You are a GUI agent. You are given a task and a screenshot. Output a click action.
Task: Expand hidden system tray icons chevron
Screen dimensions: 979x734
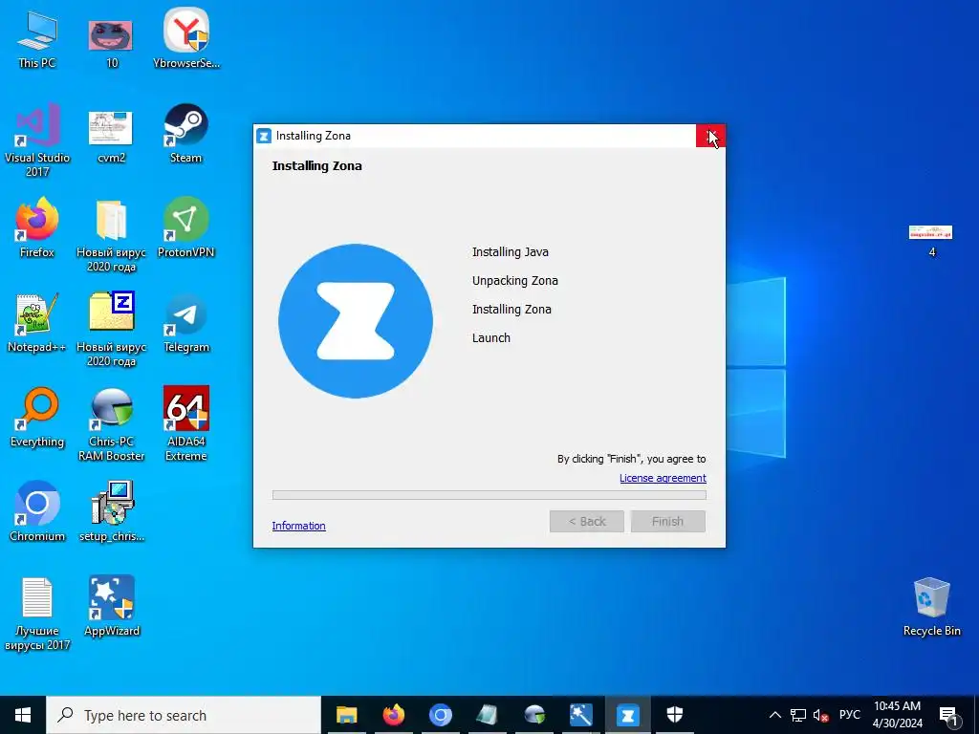coord(774,715)
